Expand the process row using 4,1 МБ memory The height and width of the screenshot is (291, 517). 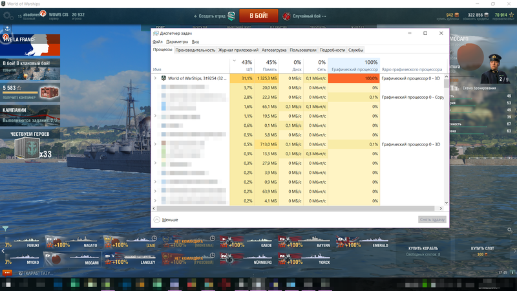click(x=155, y=200)
